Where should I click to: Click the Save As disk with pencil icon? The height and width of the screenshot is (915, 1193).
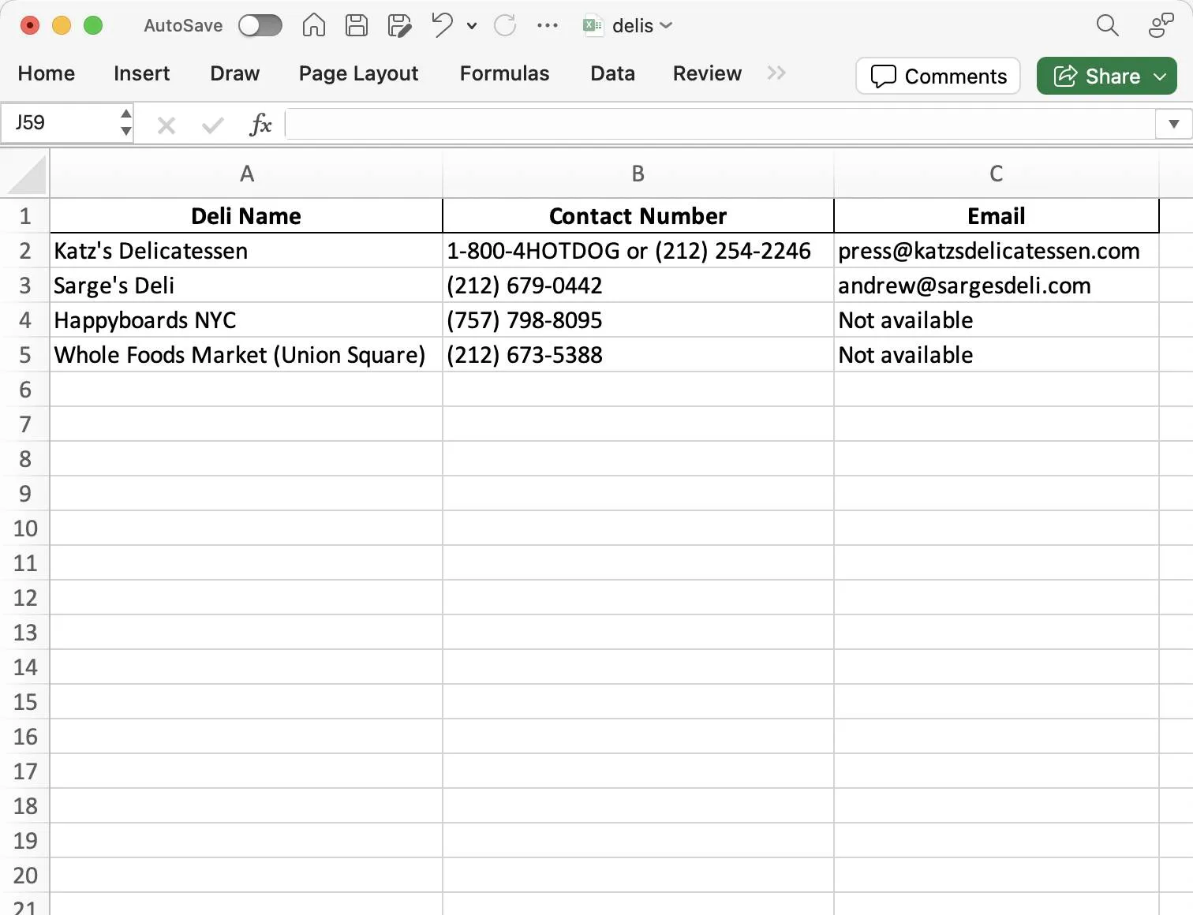click(x=400, y=25)
